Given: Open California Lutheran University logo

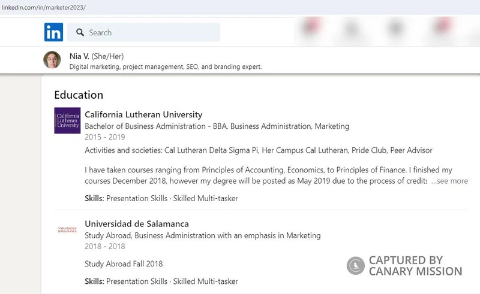Looking at the screenshot, I should 67,120.
